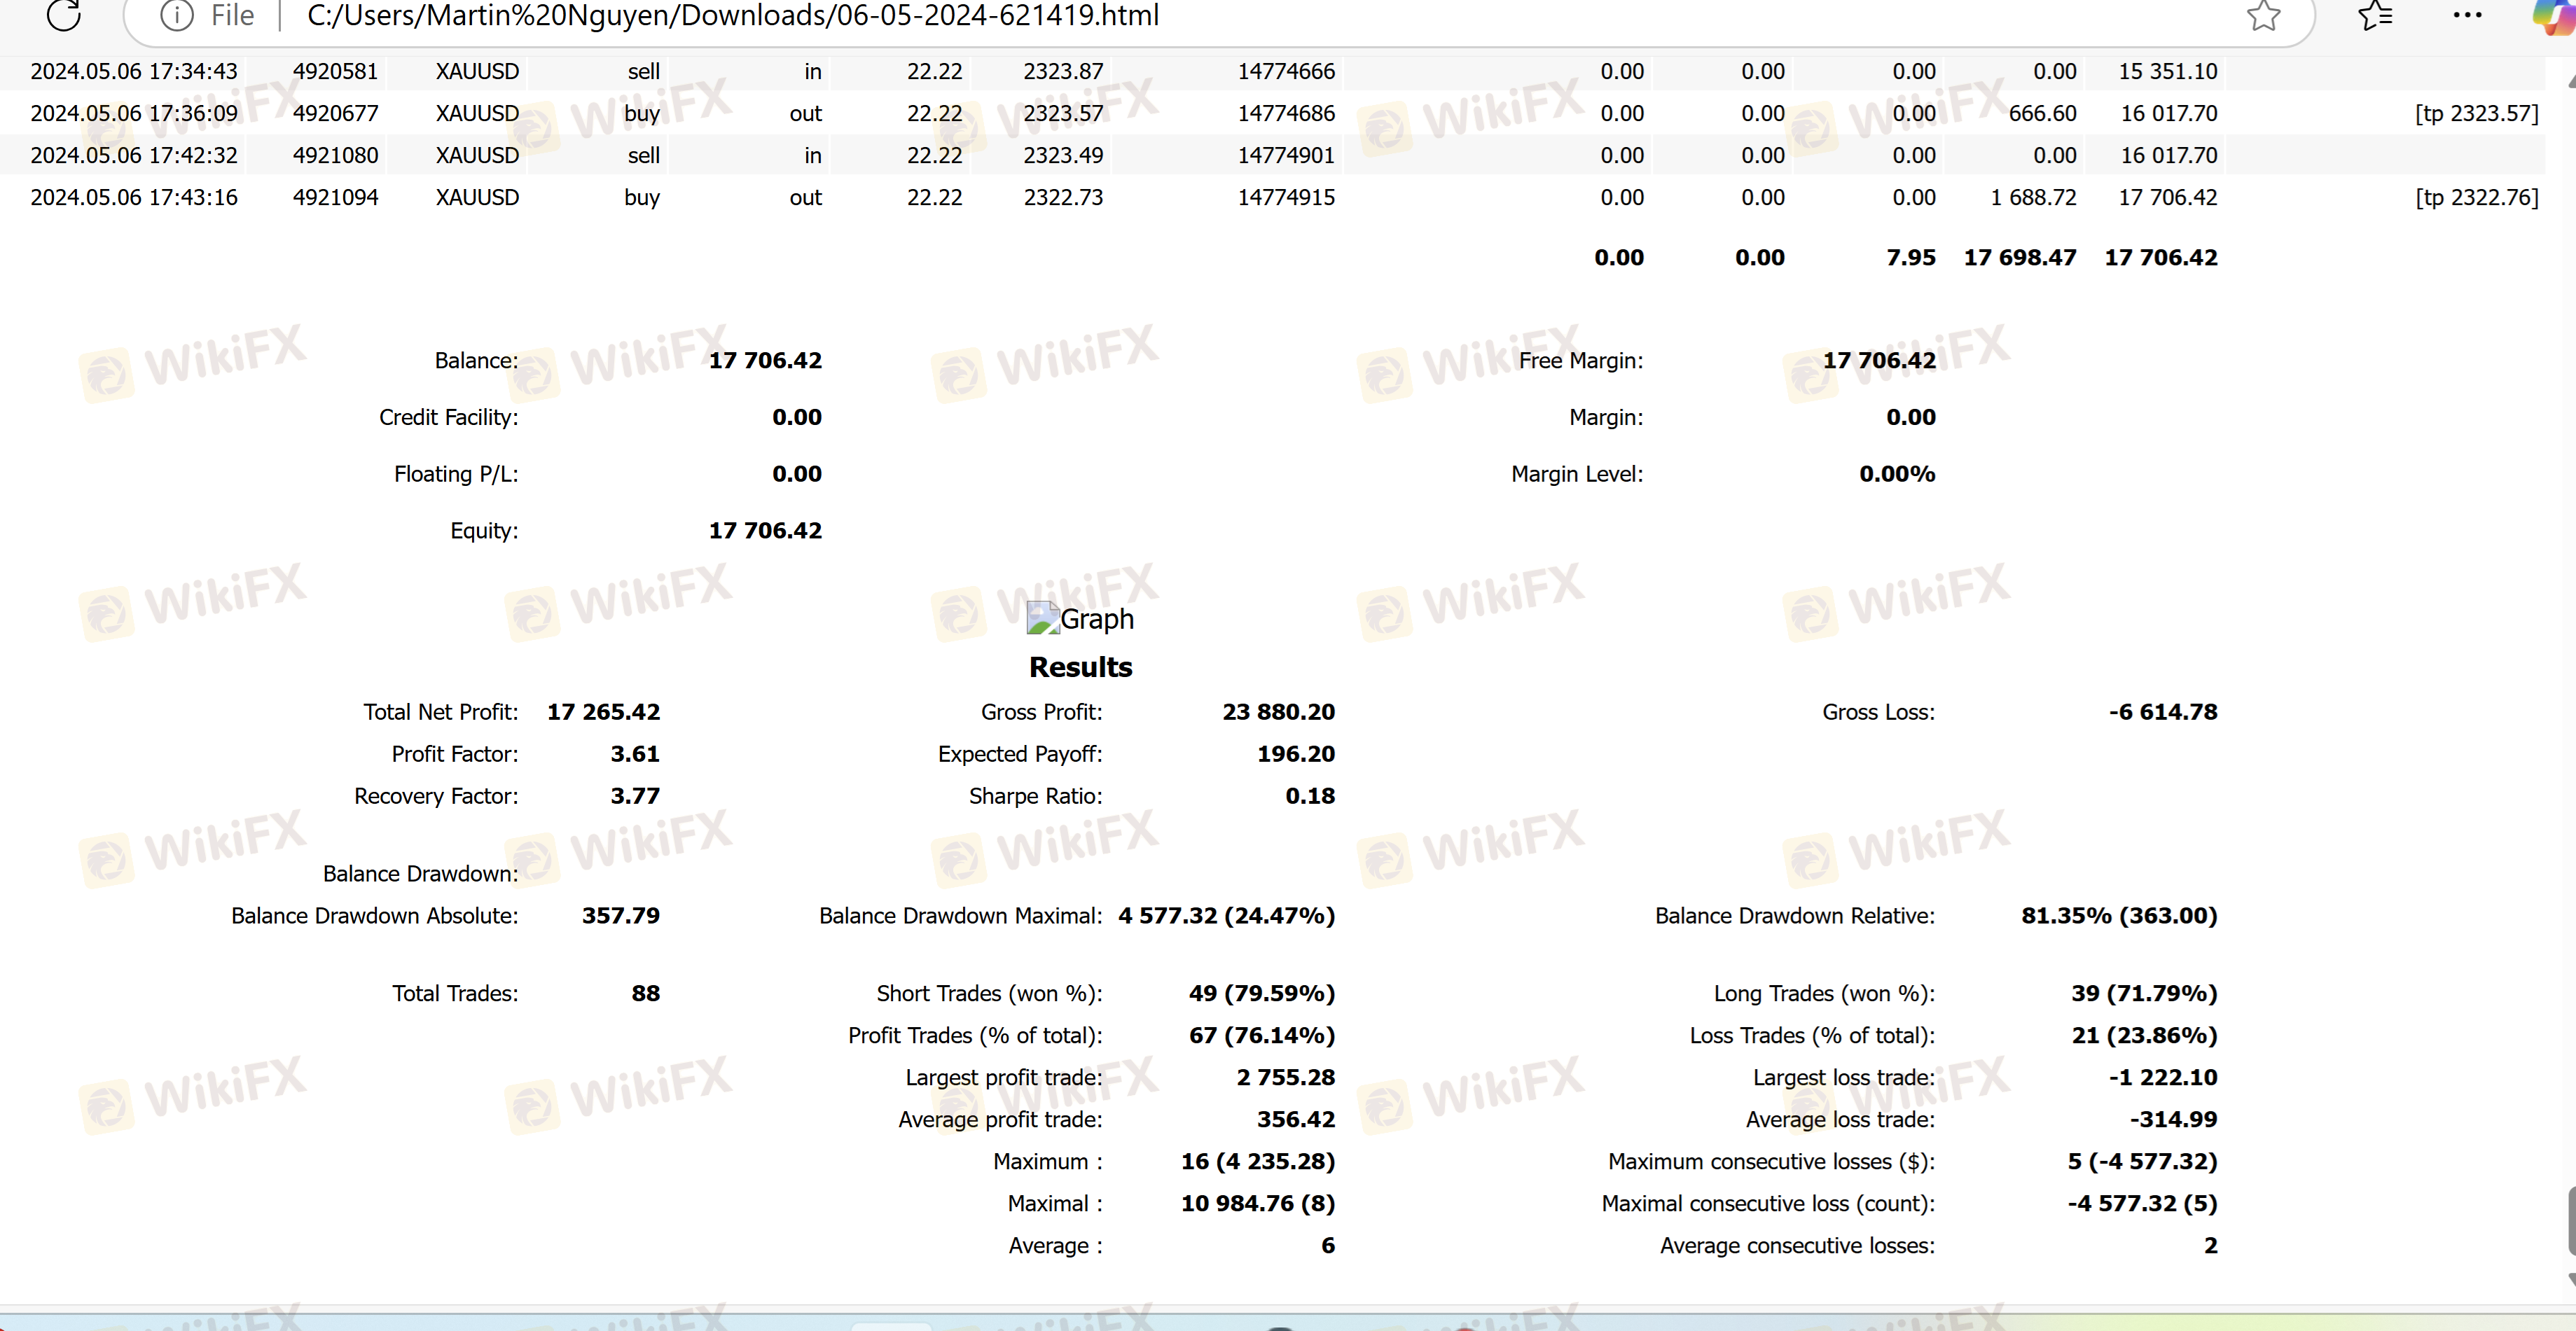Click the value 16 (4 235.28)
This screenshot has height=1331, width=2576.
pyautogui.click(x=1258, y=1162)
